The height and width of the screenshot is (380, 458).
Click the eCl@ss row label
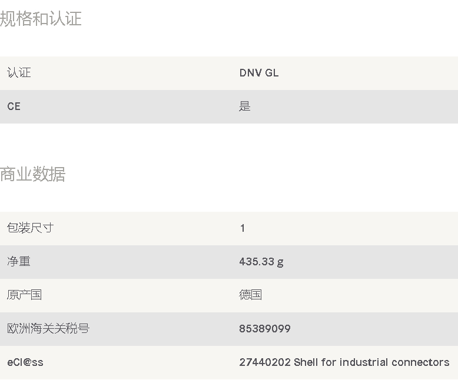tap(25, 362)
